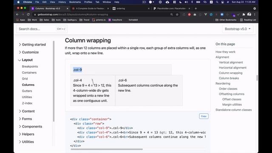Expand the Customize section
This screenshot has height=153, width=272.
[28, 52]
